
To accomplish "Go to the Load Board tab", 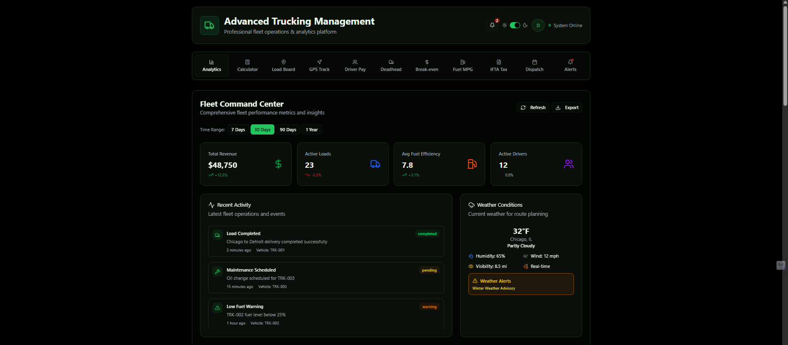I will click(x=283, y=66).
